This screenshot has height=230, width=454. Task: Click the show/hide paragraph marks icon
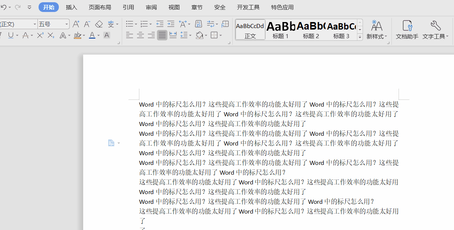(x=211, y=24)
